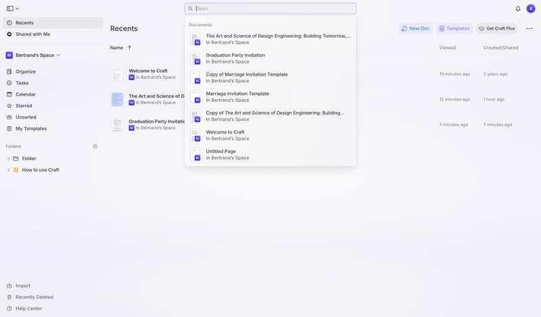The width and height of the screenshot is (541, 317).
Task: Open the notifications bell
Action: tap(518, 9)
